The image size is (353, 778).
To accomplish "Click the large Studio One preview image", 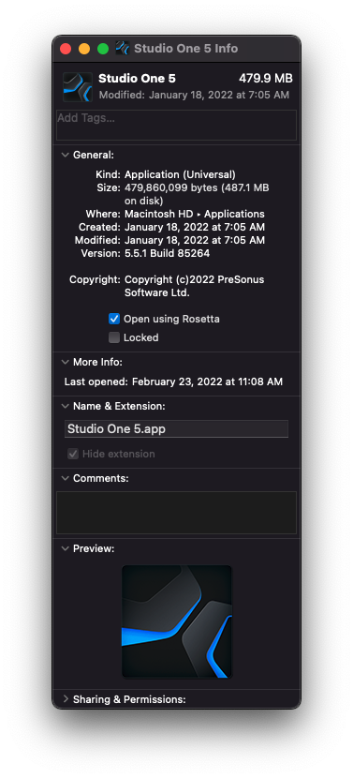I will pyautogui.click(x=177, y=621).
